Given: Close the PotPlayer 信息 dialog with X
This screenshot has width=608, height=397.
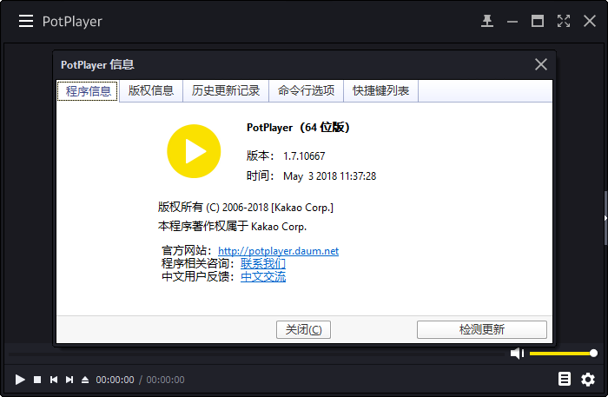Looking at the screenshot, I should coord(541,64).
